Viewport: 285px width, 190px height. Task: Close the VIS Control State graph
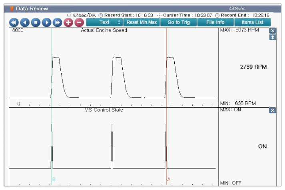tap(273, 111)
